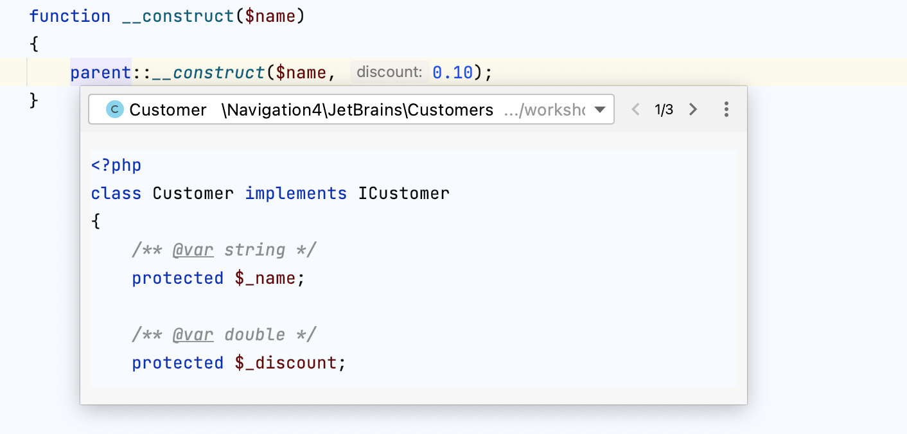Screen dimensions: 907x434
Task: Click the $name parameter in function signature
Action: 270,16
